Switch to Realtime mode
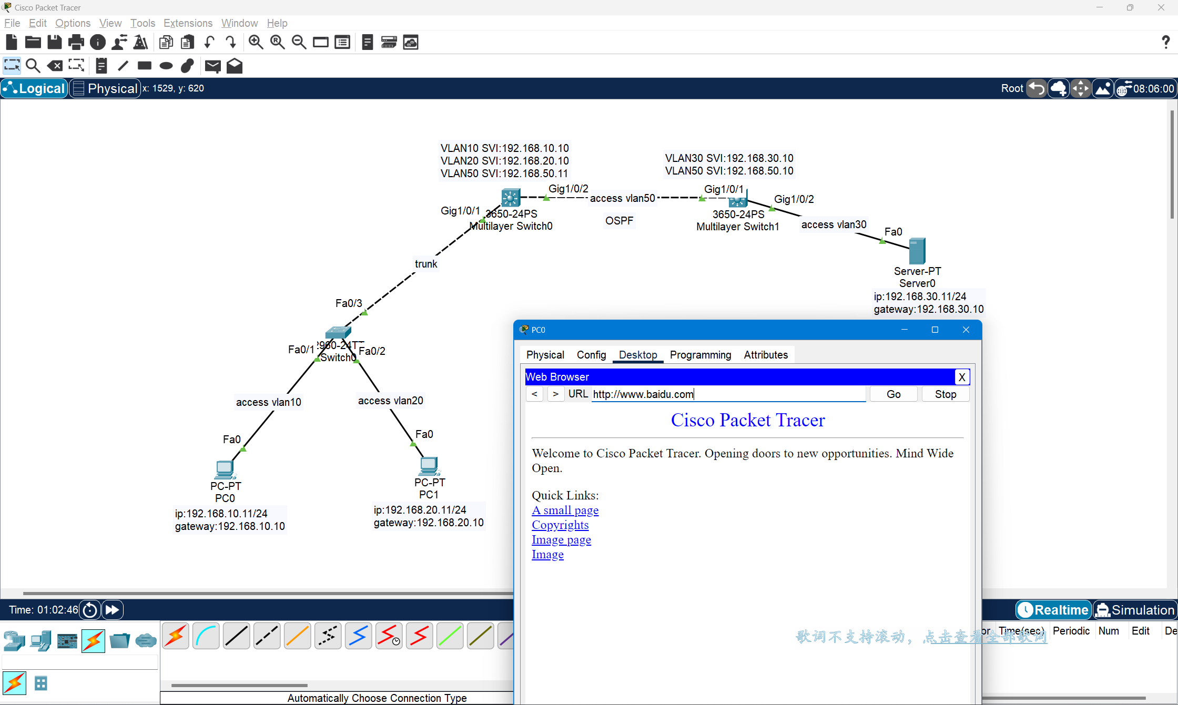The width and height of the screenshot is (1178, 705). tap(1053, 610)
